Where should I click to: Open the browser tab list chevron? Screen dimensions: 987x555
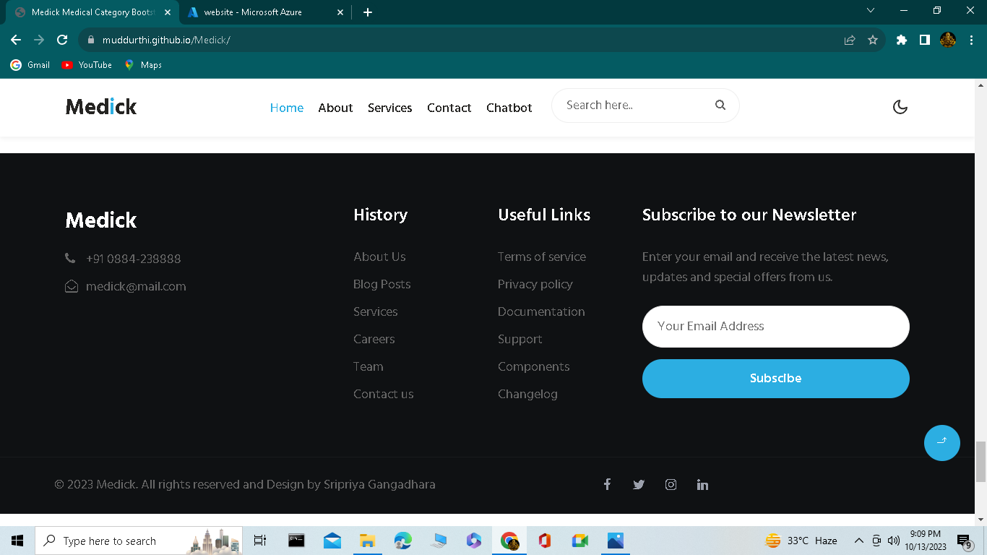click(x=870, y=11)
